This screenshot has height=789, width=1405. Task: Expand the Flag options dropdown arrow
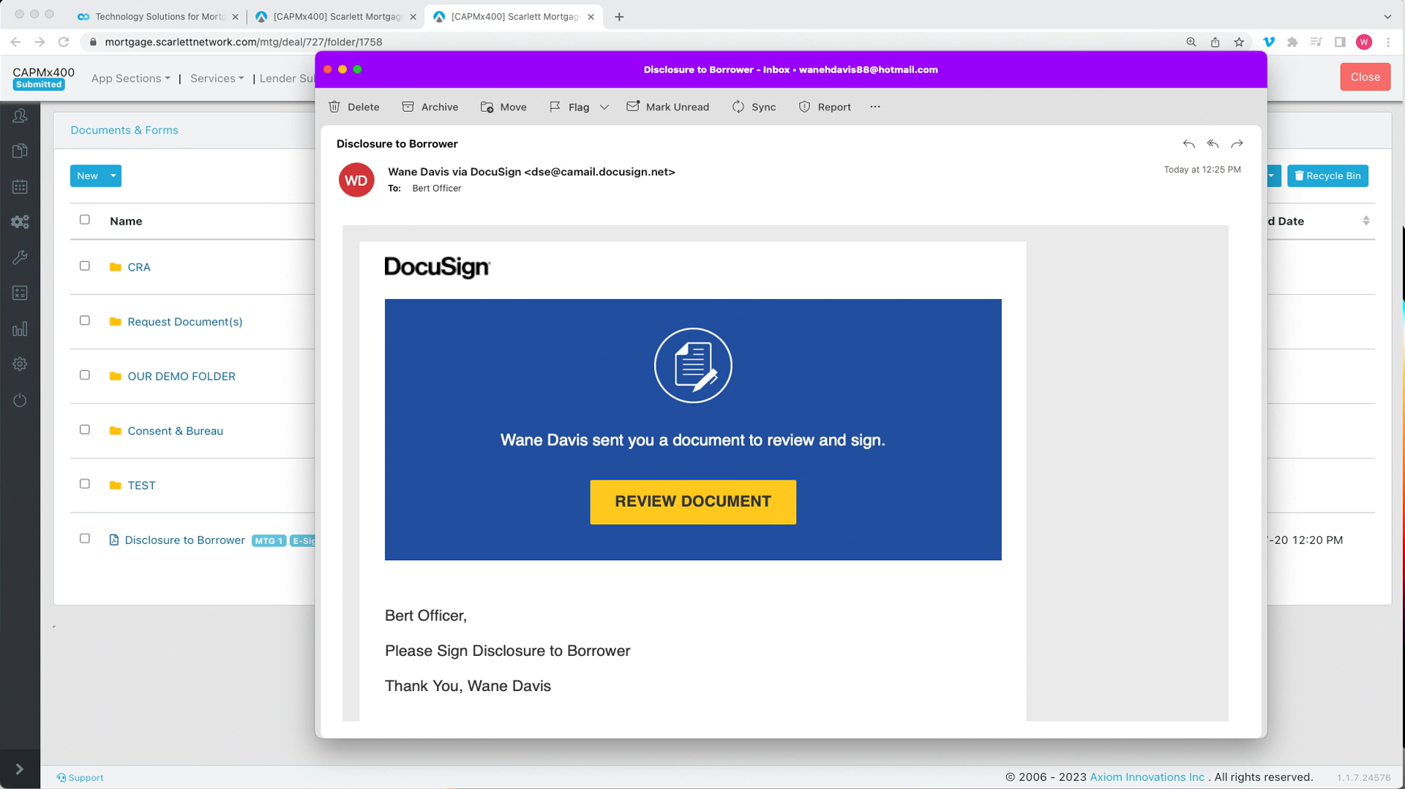(604, 107)
